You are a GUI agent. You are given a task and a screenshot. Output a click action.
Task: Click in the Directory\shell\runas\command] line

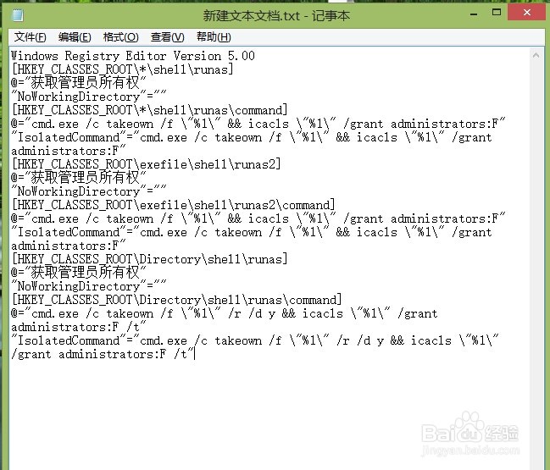(x=176, y=300)
